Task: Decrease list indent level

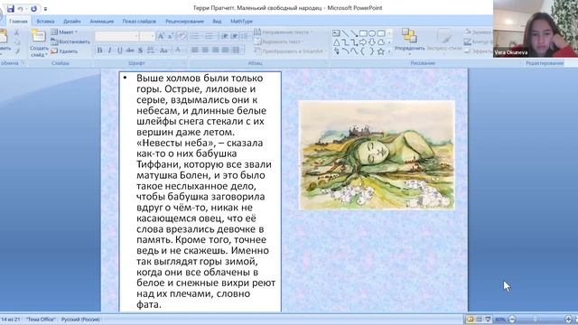Action: tap(224, 36)
